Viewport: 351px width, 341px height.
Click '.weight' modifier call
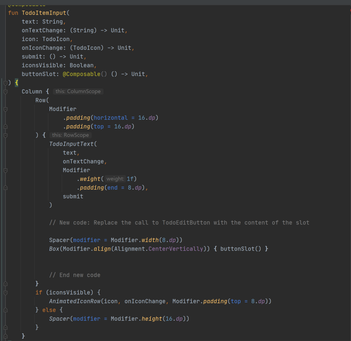88,179
